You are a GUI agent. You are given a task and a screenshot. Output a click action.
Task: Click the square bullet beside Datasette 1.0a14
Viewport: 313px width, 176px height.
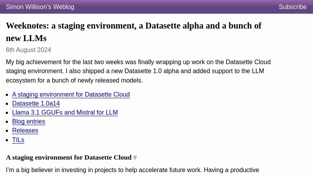coord(7,104)
